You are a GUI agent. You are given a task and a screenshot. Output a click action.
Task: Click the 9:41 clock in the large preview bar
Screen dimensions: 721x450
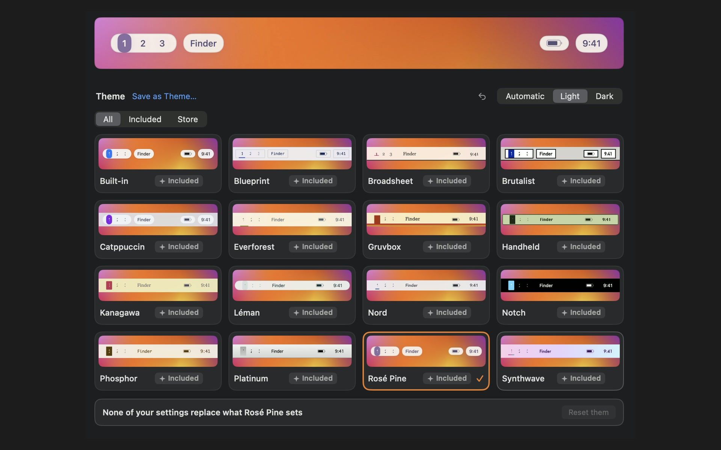point(591,43)
